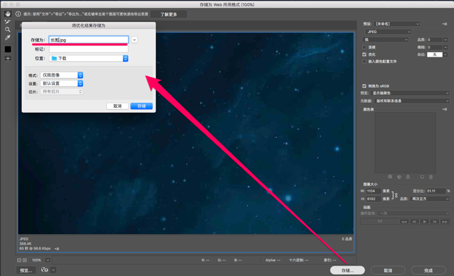The width and height of the screenshot is (454, 276).
Task: Click the black eyedropper color swatch
Action: (7, 49)
